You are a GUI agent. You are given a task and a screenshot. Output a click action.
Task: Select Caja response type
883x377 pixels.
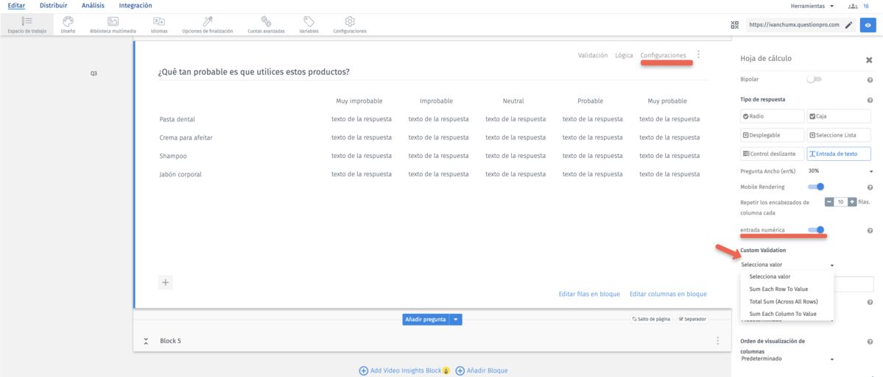839,116
